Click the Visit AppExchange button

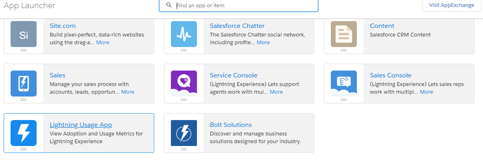tap(452, 5)
